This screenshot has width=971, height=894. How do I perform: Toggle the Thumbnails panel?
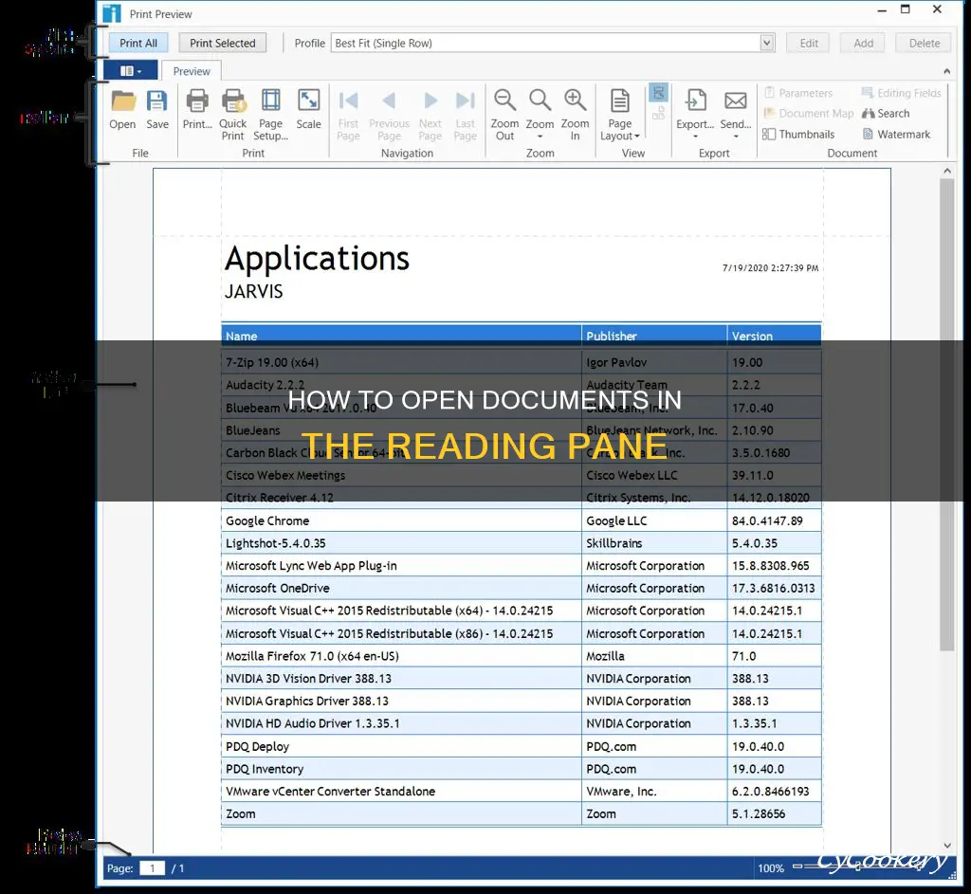tap(798, 135)
